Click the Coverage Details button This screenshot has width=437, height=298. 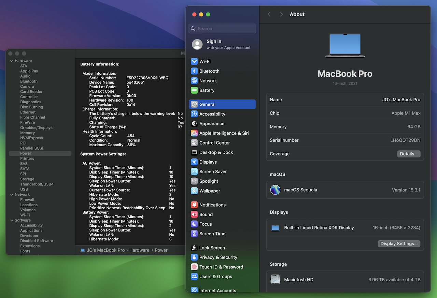pyautogui.click(x=409, y=154)
